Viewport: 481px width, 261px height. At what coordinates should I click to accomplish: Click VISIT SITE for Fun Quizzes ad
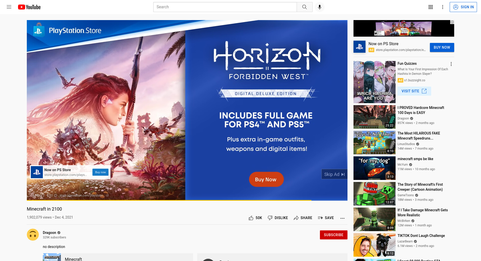point(414,91)
